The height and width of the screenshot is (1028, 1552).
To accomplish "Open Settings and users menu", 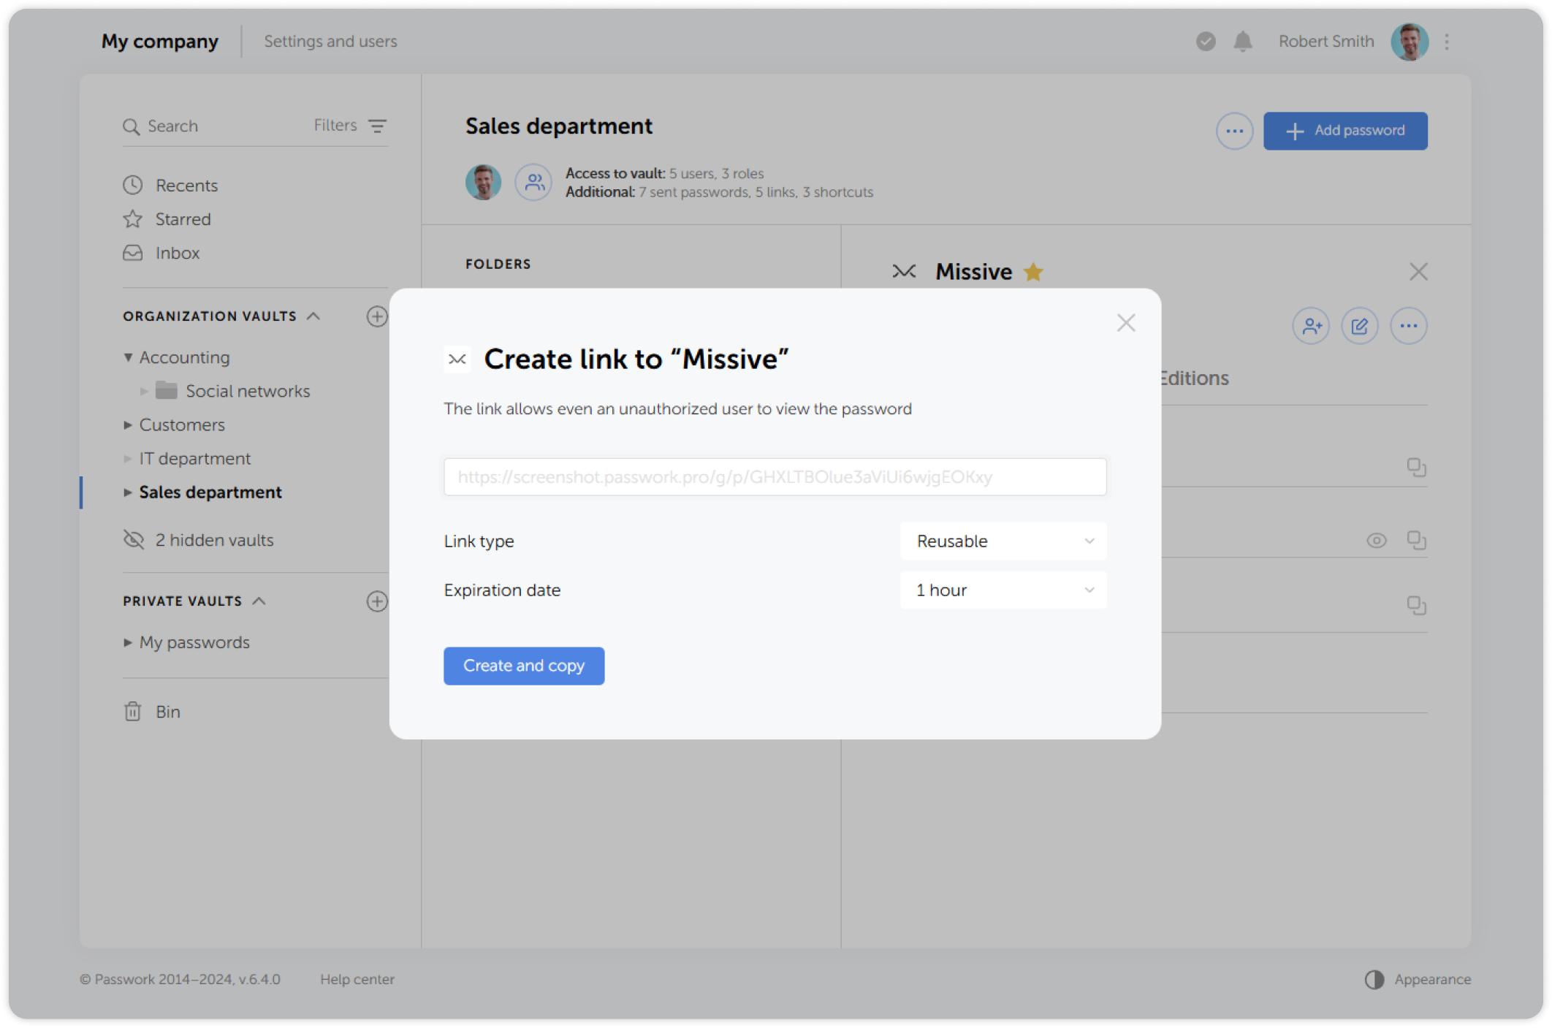I will (330, 42).
